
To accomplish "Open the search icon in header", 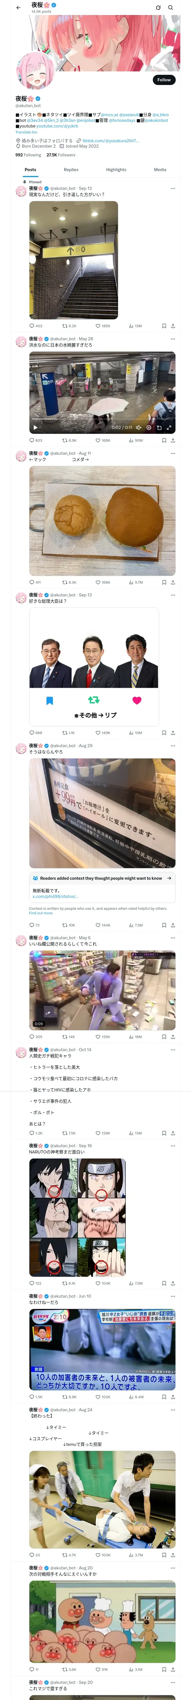I will (x=170, y=8).
